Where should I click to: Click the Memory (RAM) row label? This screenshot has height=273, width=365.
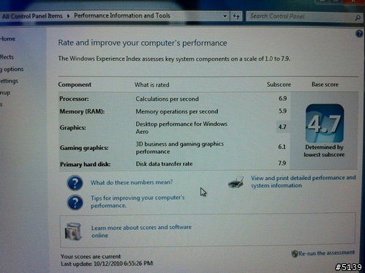pyautogui.click(x=82, y=111)
